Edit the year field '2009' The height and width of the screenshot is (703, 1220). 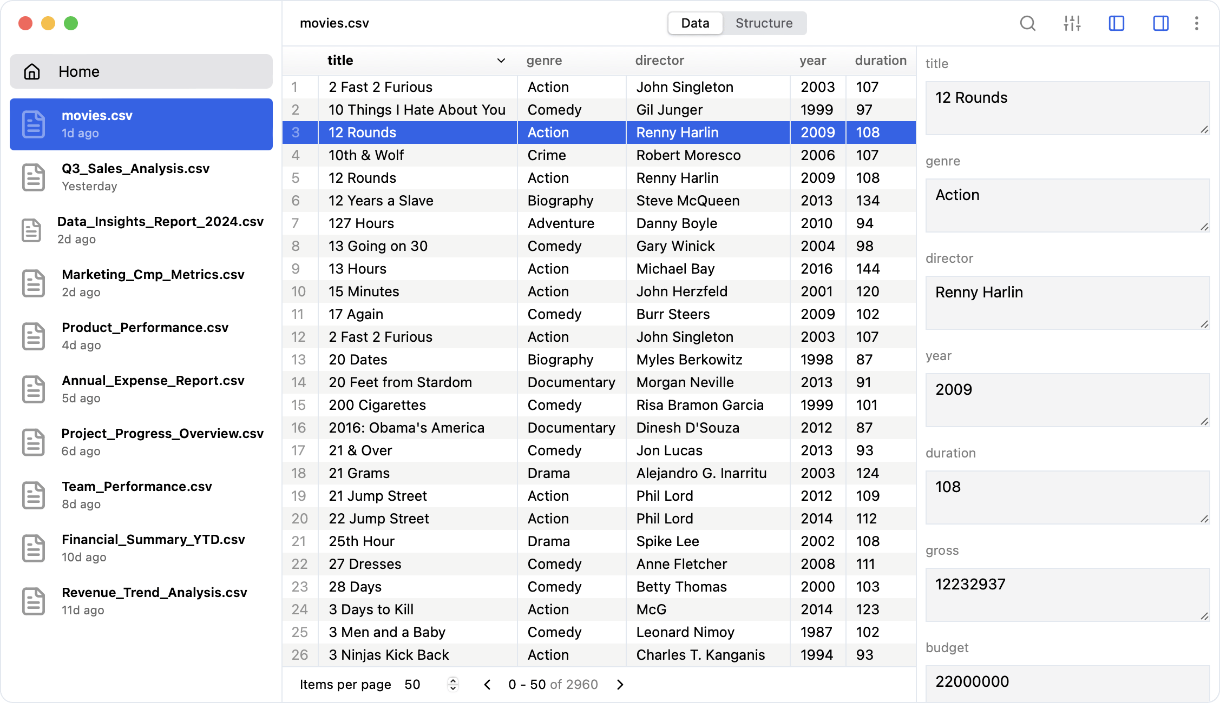pos(1067,400)
